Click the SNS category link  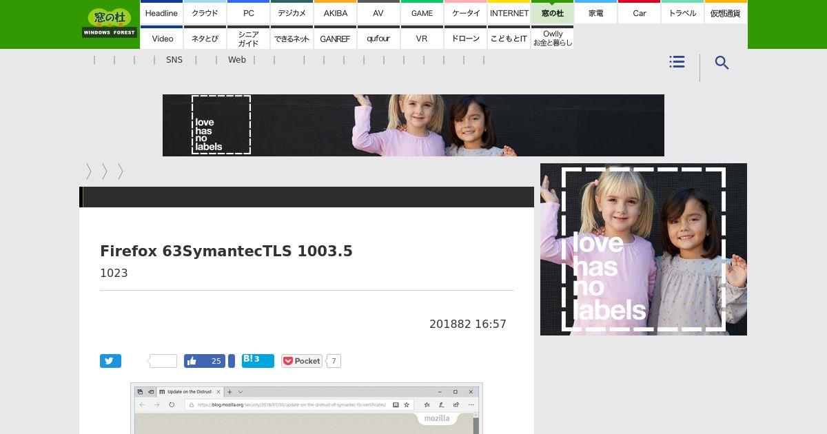(x=174, y=60)
